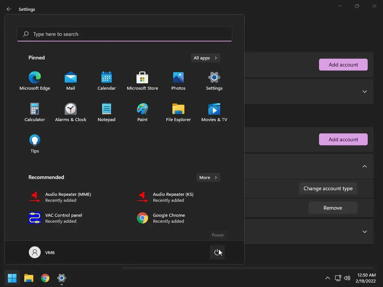Image resolution: width=383 pixels, height=287 pixels.
Task: Launch the Mail app
Action: pyautogui.click(x=71, y=81)
